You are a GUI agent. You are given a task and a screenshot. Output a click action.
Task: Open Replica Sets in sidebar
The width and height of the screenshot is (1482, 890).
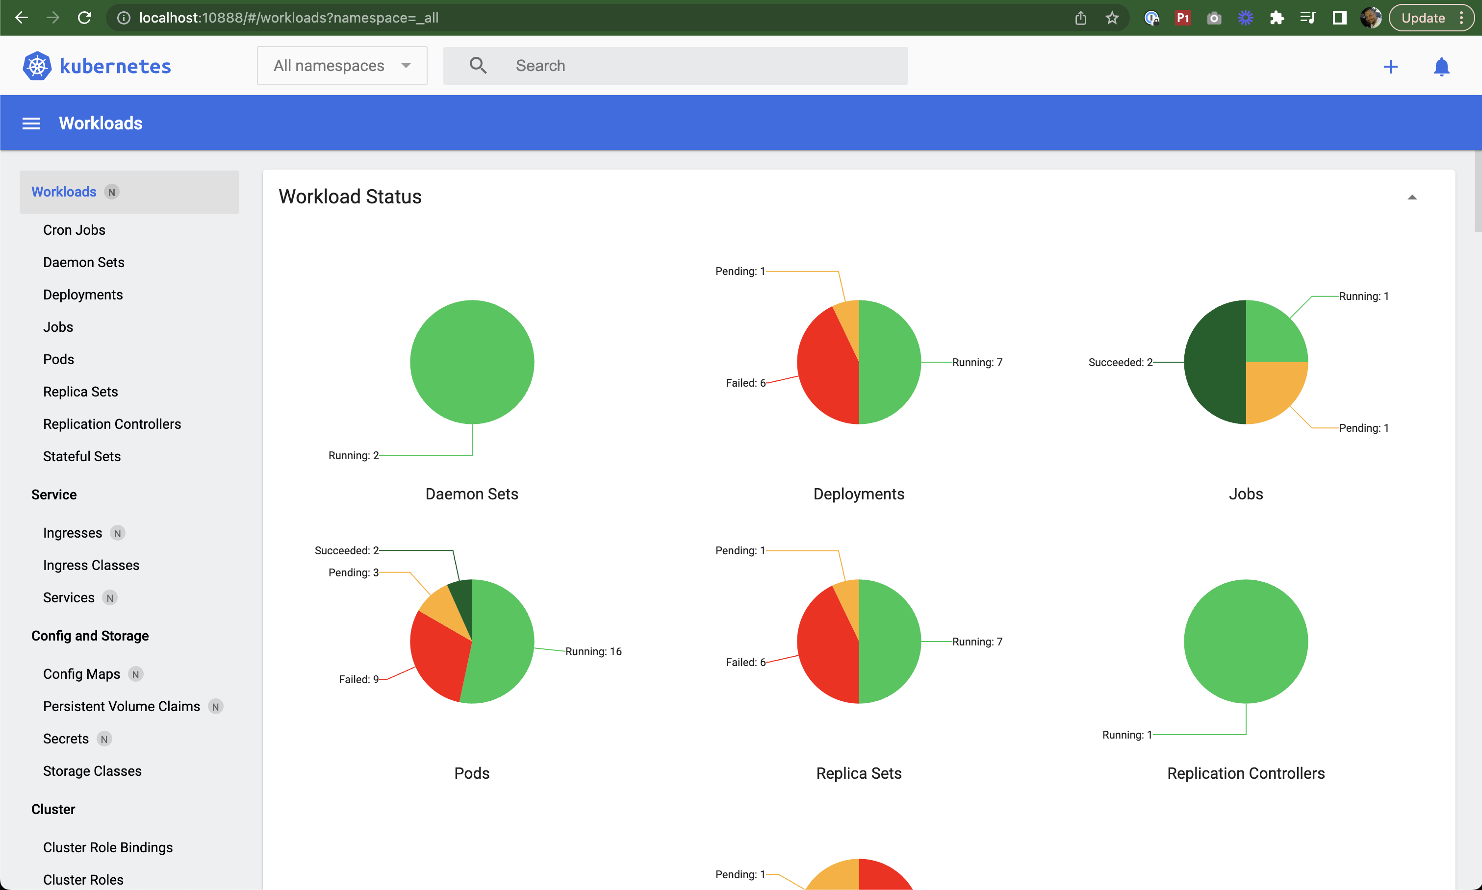click(x=80, y=392)
